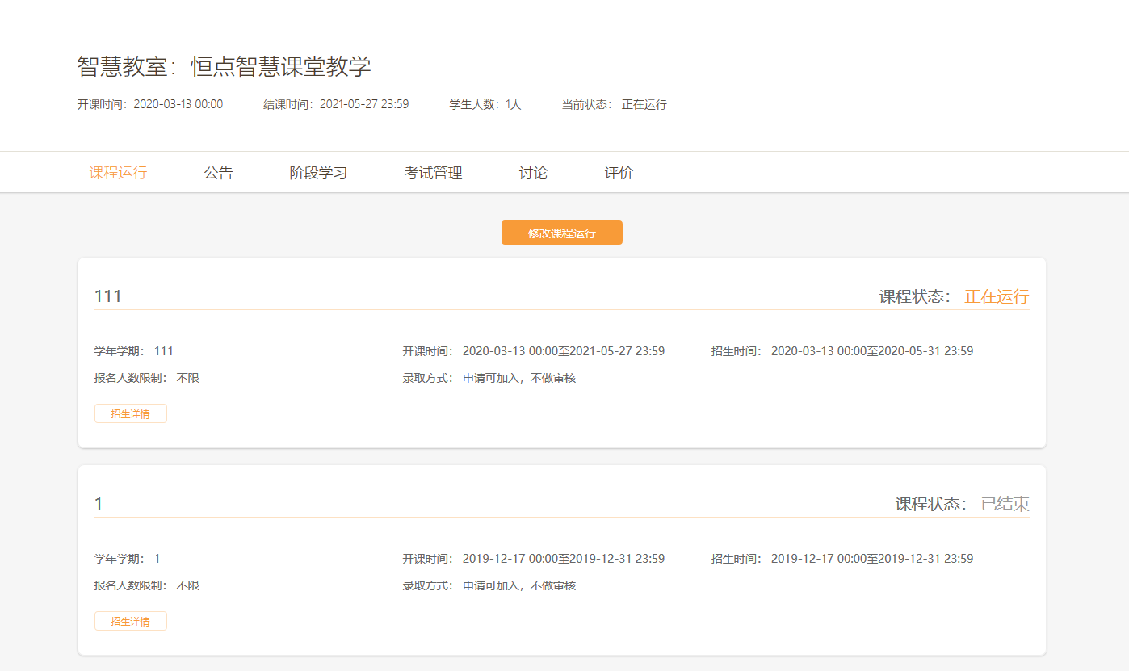The image size is (1129, 671).
Task: Click the header 开课时间 2020-03-13 00:00 text
Action: coord(150,104)
